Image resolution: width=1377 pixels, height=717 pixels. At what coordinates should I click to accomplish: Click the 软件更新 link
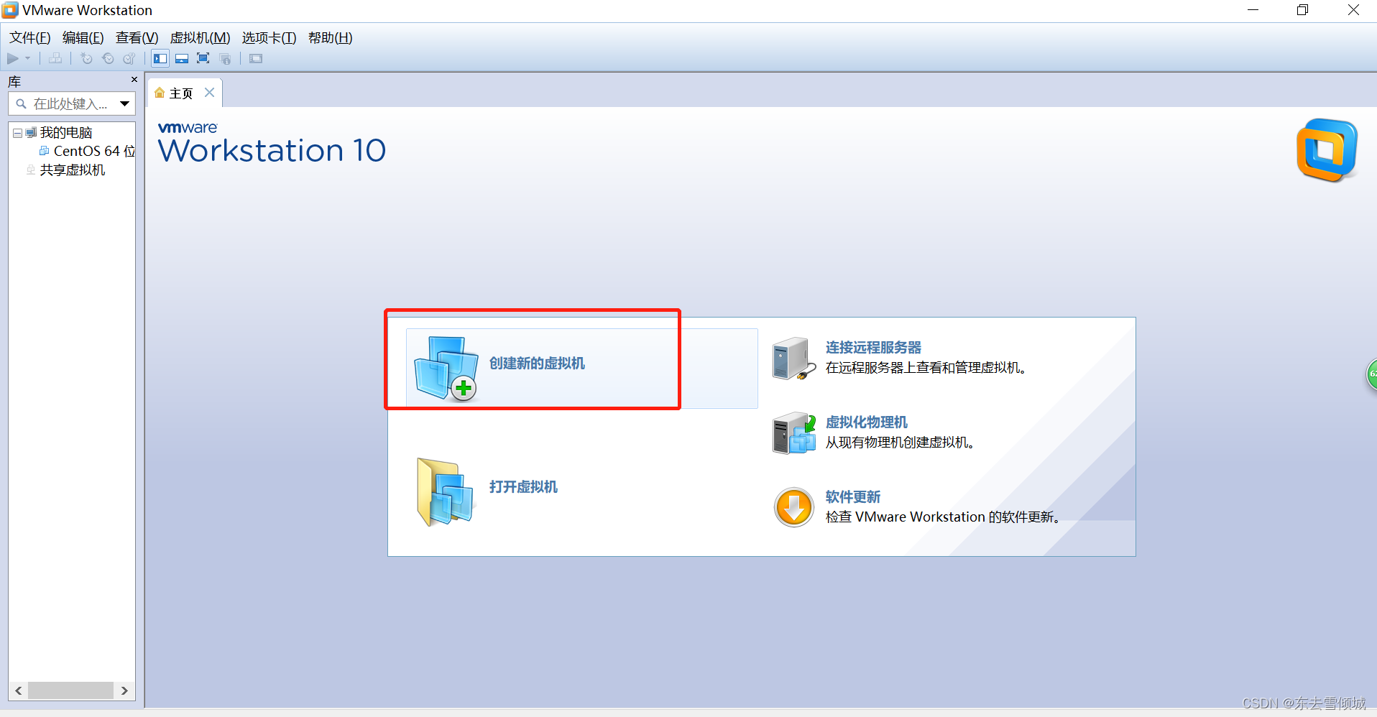tap(852, 497)
